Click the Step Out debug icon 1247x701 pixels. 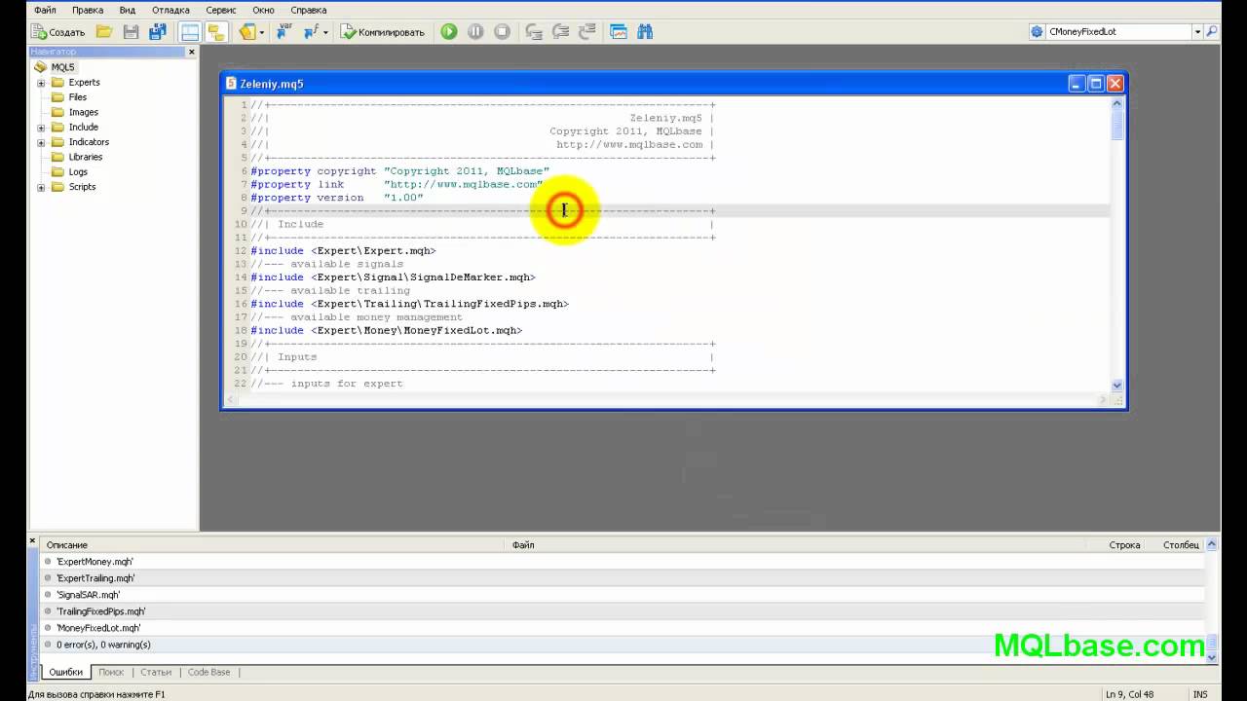click(x=586, y=32)
